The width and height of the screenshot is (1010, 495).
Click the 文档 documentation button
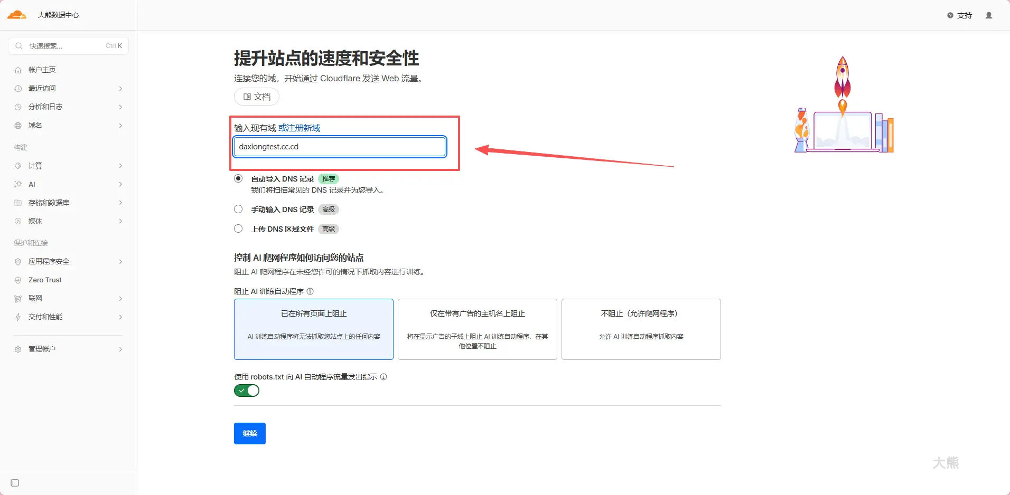point(256,97)
